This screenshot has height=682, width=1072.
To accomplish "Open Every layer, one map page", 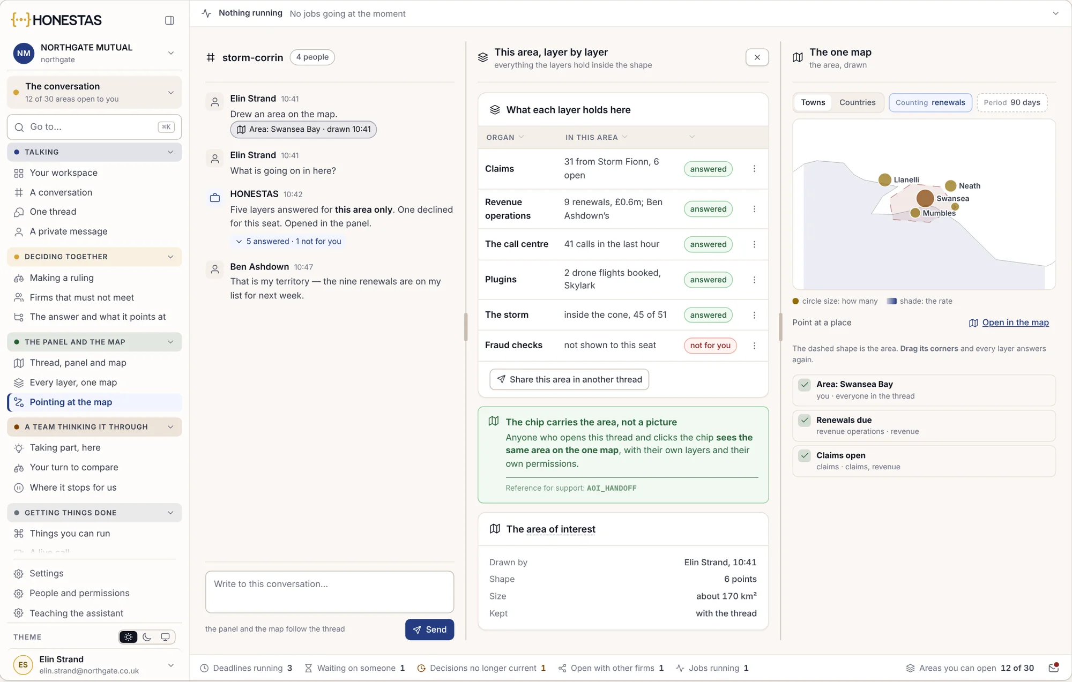I will (94, 383).
